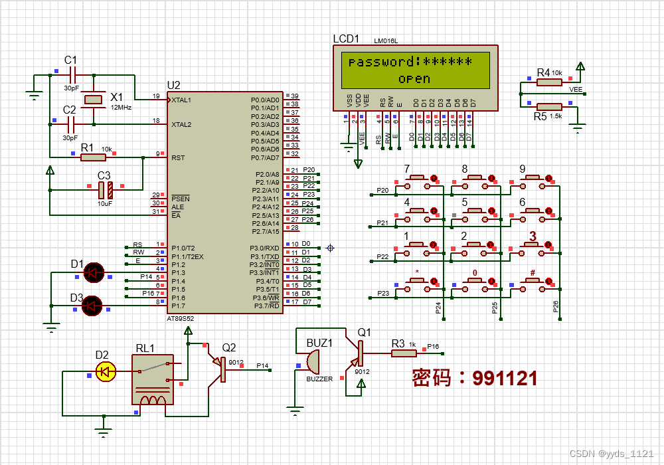Viewport: 664px width, 465px height.
Task: Click the P26 column net label
Action: point(556,307)
